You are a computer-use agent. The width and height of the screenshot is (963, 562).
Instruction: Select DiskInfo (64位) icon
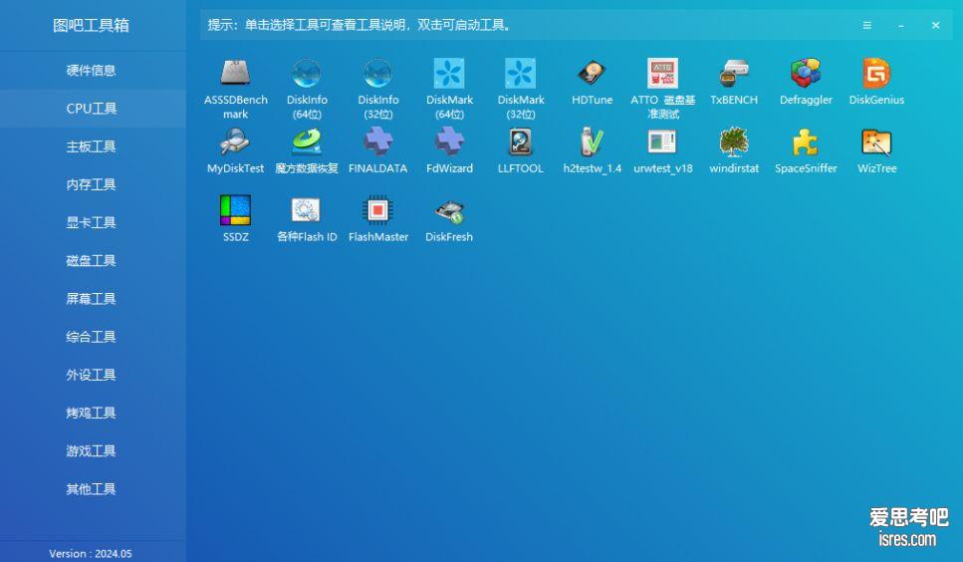(307, 73)
